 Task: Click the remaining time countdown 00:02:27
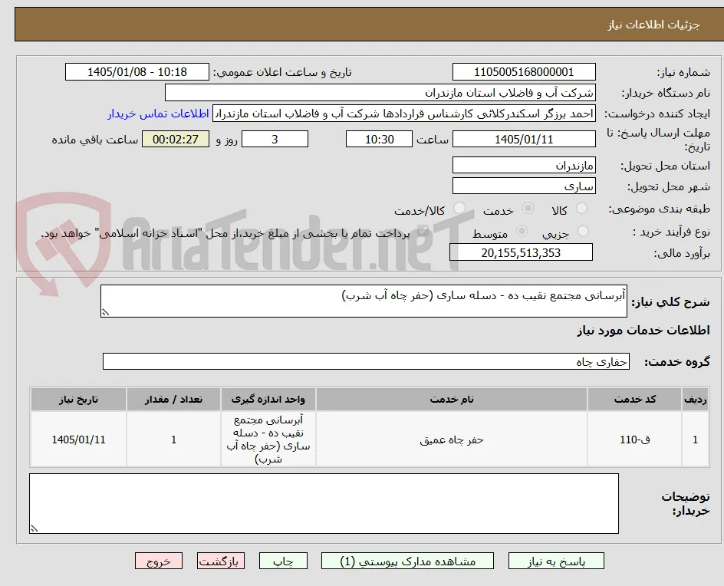click(x=176, y=139)
